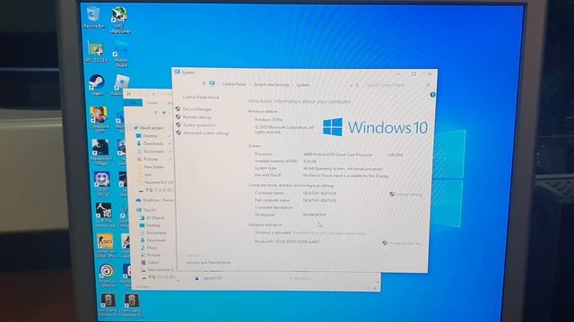Open System protection link
The image size is (574, 322).
(199, 125)
